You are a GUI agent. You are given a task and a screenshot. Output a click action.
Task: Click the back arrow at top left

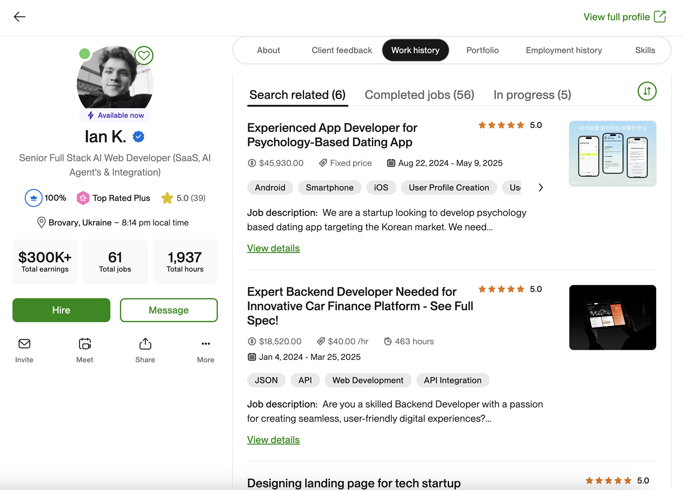pyautogui.click(x=19, y=17)
